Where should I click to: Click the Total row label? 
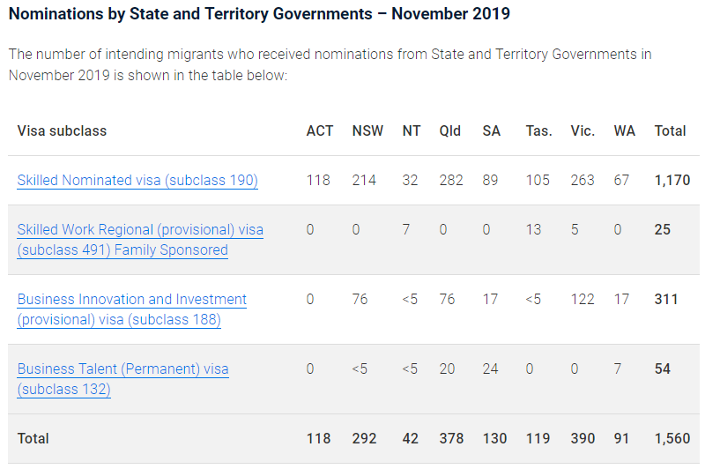[33, 438]
